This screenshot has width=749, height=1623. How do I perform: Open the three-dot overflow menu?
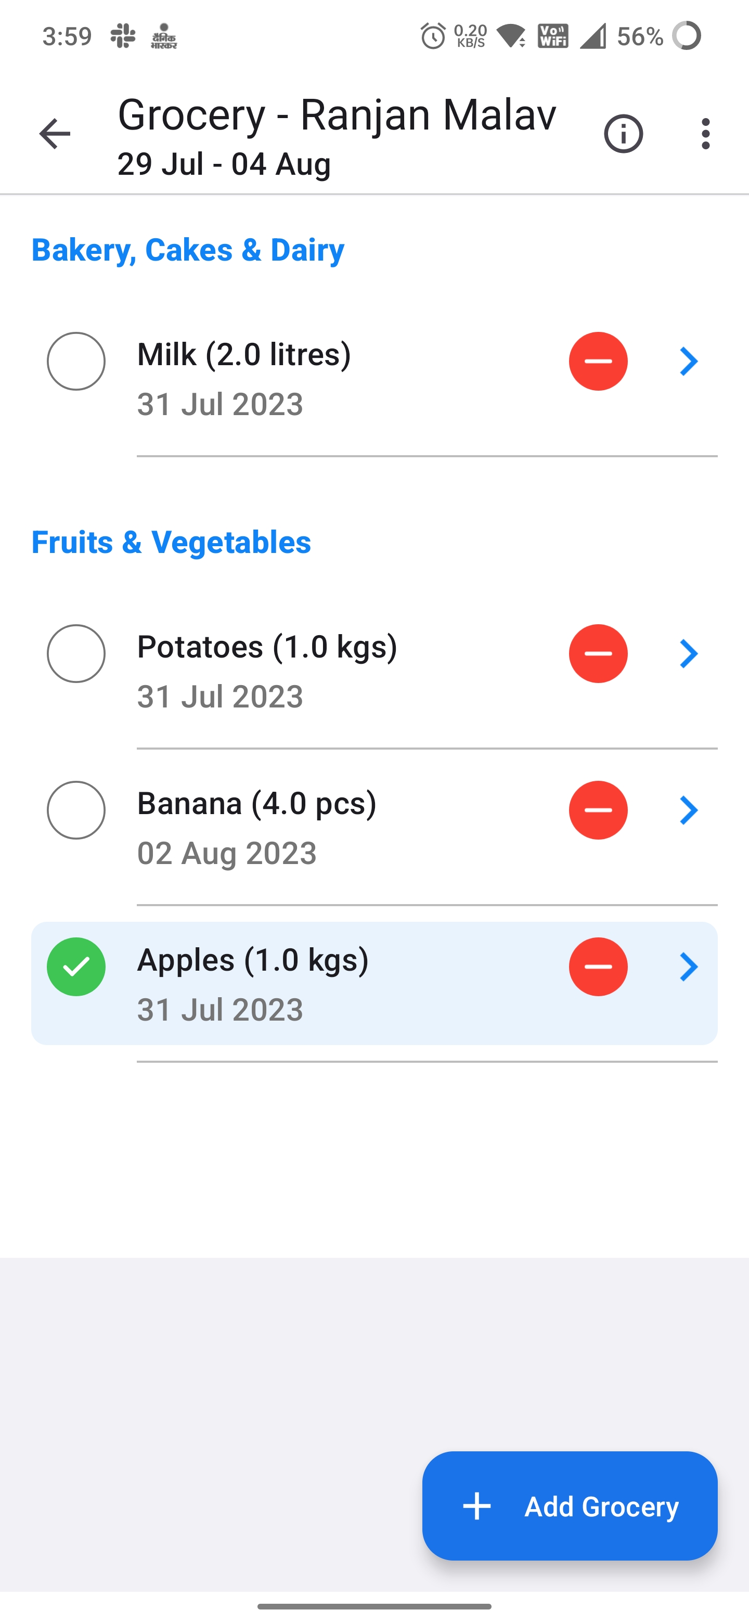705,134
